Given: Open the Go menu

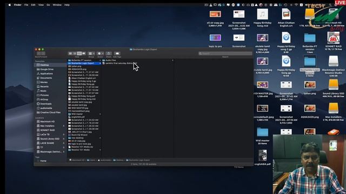Looking at the screenshot, I should click(x=48, y=5).
